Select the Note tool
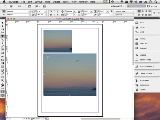Viewport: 160px width, 120px height. [2, 70]
